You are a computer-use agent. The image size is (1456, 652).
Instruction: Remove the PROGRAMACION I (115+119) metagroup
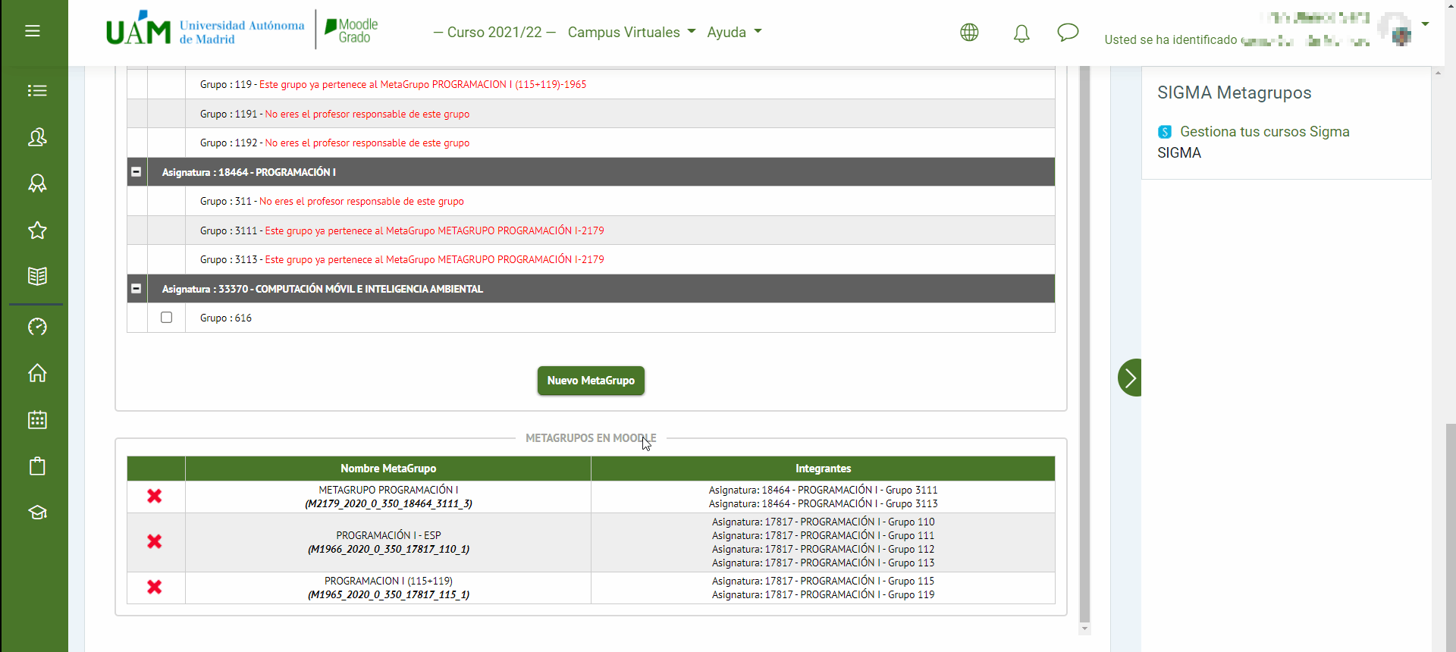coord(155,588)
